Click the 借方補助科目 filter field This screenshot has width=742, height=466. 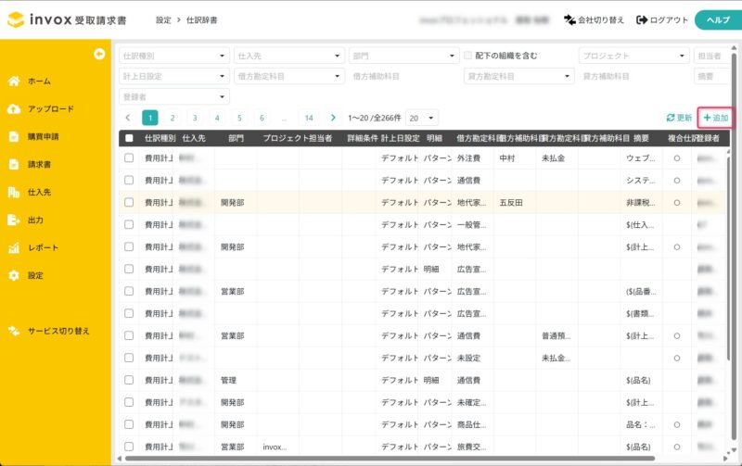(404, 76)
